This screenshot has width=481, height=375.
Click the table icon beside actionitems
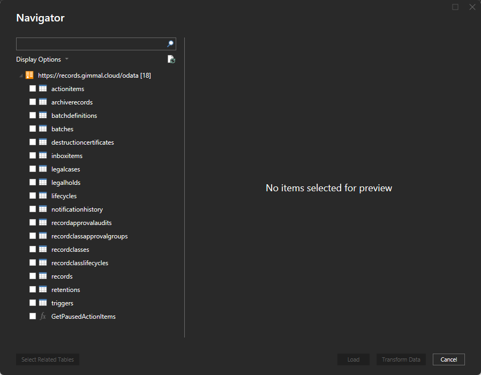click(x=43, y=89)
